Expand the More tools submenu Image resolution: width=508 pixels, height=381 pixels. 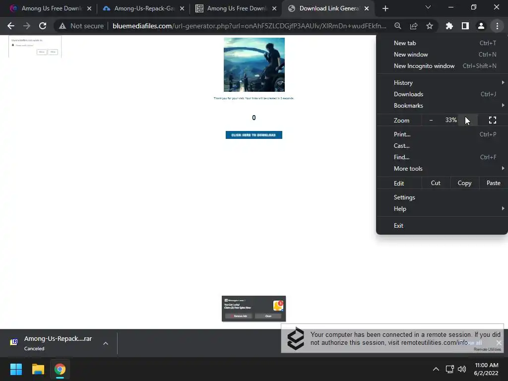(442, 169)
